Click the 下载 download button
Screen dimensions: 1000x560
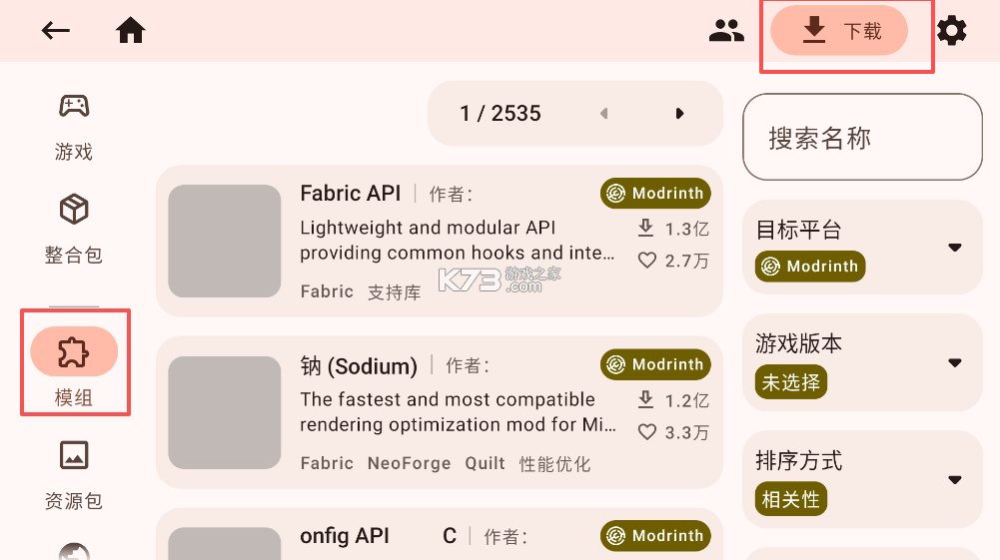[839, 31]
